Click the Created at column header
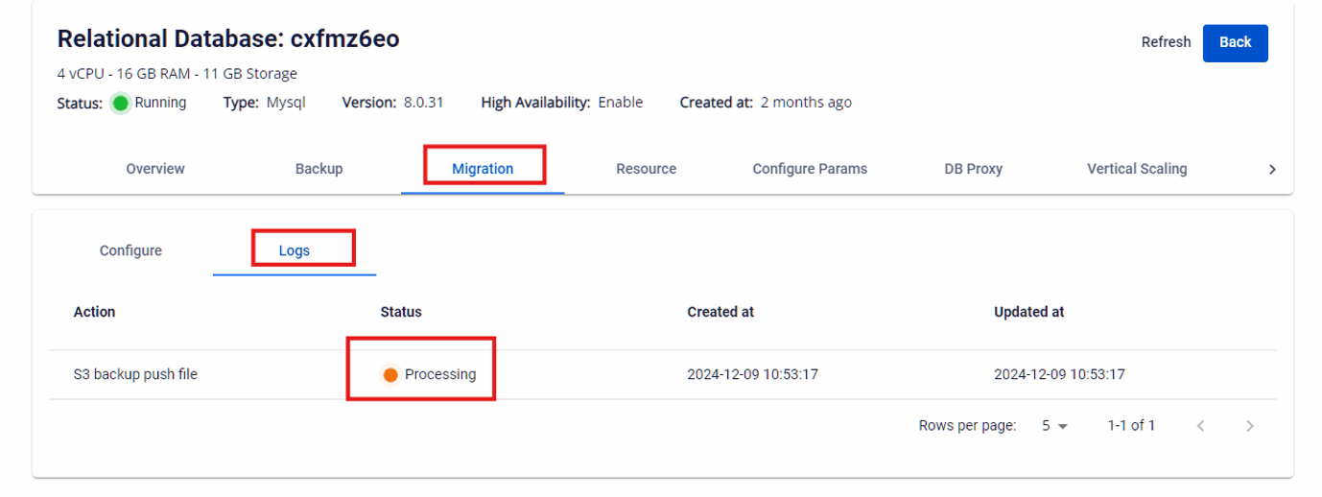The height and width of the screenshot is (497, 1322). click(x=720, y=312)
